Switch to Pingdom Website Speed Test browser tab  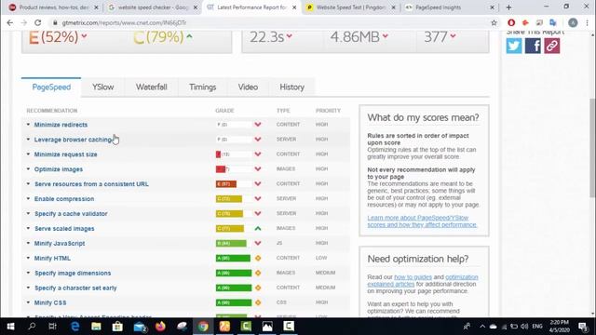(350, 7)
